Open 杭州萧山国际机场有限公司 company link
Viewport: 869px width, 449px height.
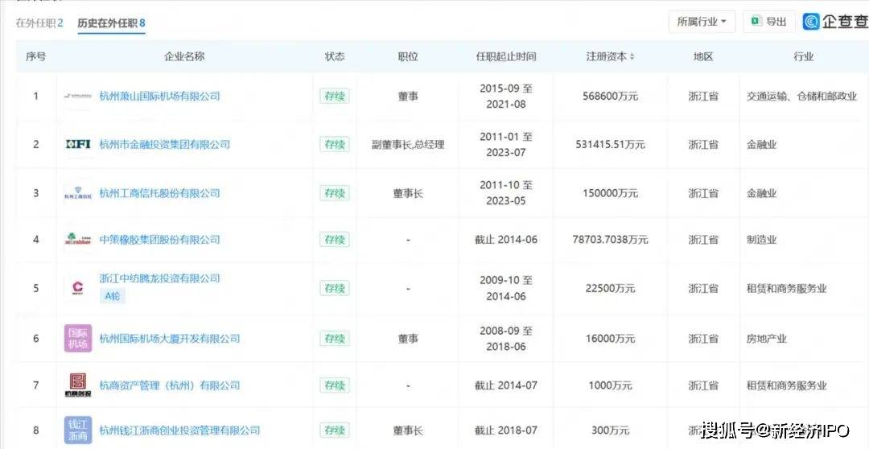(x=159, y=96)
